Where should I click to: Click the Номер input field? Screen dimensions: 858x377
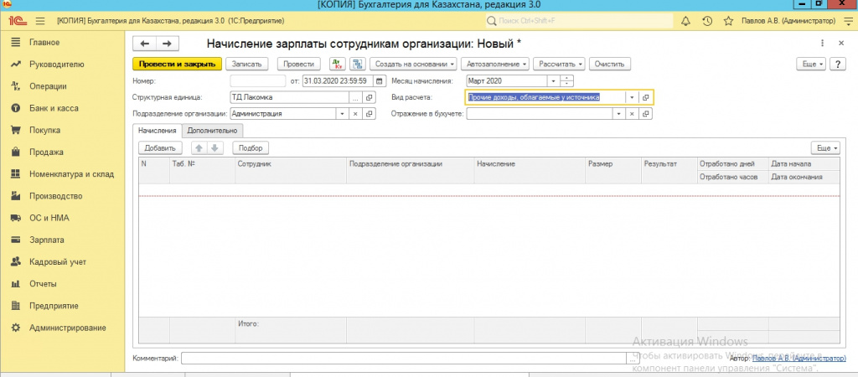(x=258, y=81)
